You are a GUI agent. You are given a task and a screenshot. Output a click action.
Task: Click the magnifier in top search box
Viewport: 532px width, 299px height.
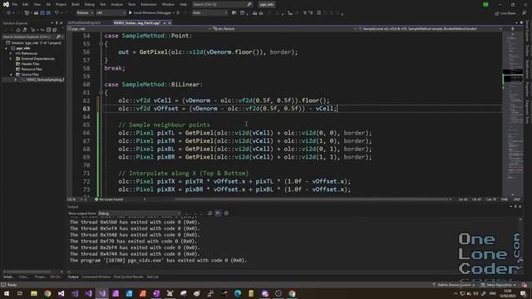pyautogui.click(x=249, y=4)
